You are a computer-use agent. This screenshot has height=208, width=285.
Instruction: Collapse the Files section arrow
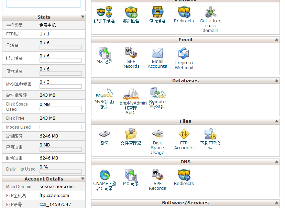coord(277,121)
